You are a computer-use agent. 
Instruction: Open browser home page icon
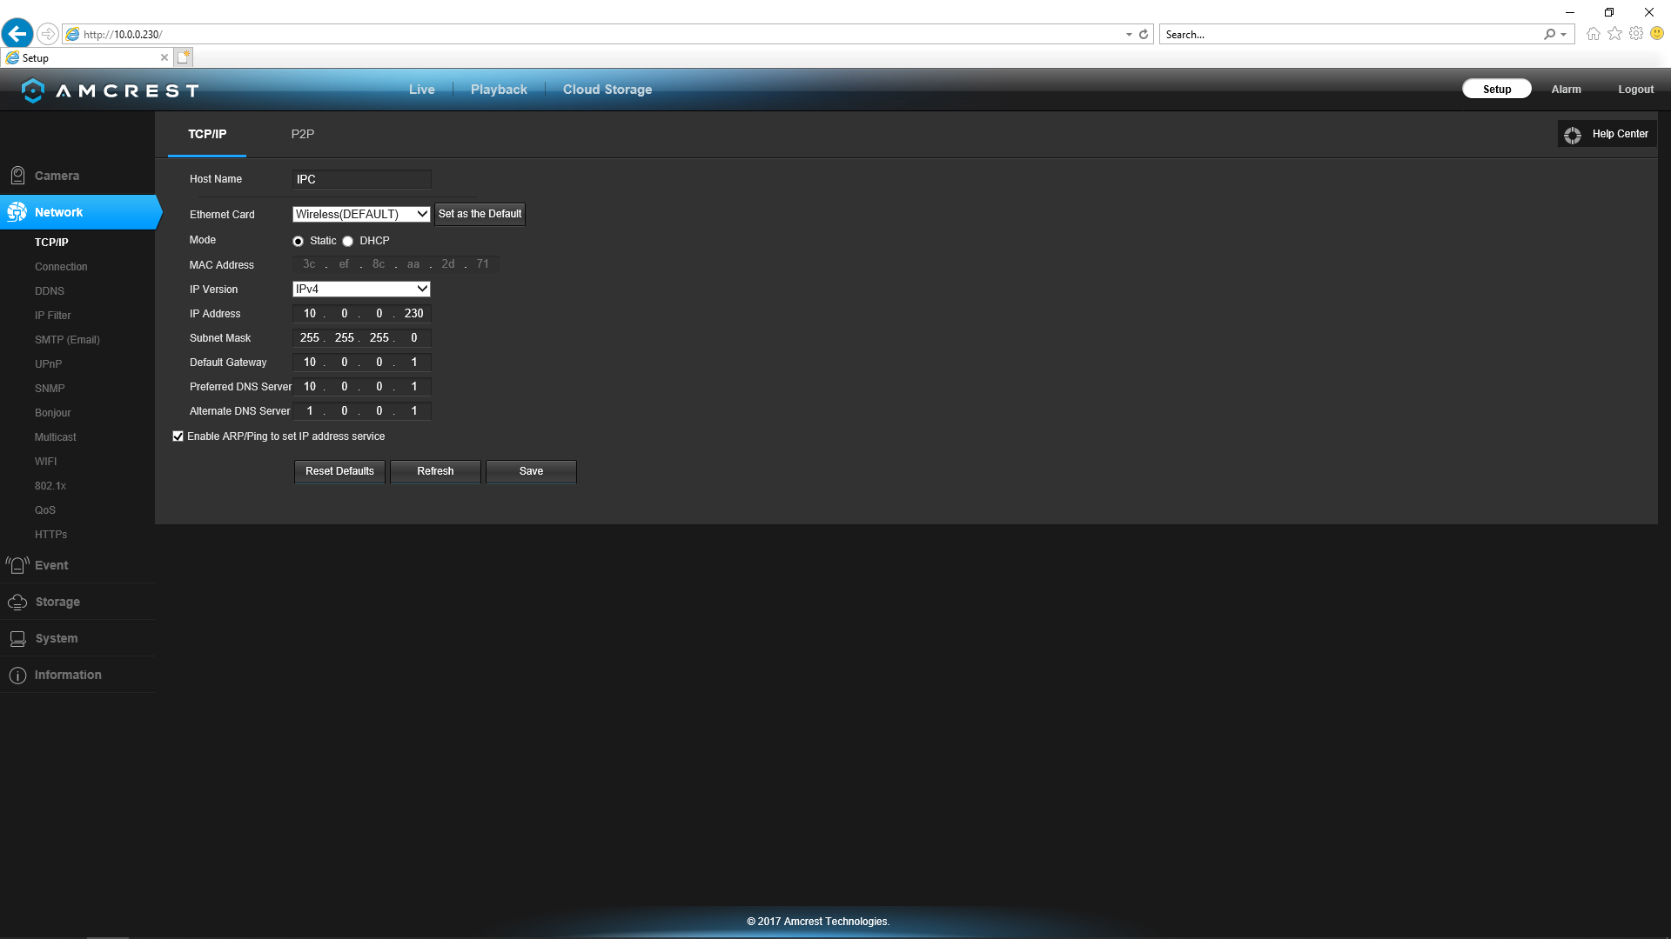click(x=1593, y=34)
